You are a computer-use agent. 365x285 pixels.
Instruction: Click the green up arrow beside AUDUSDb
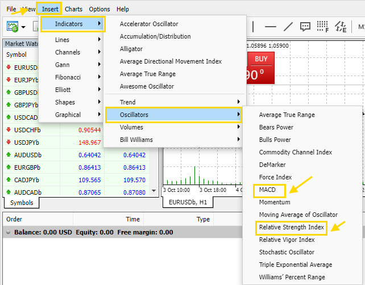[x=9, y=154]
